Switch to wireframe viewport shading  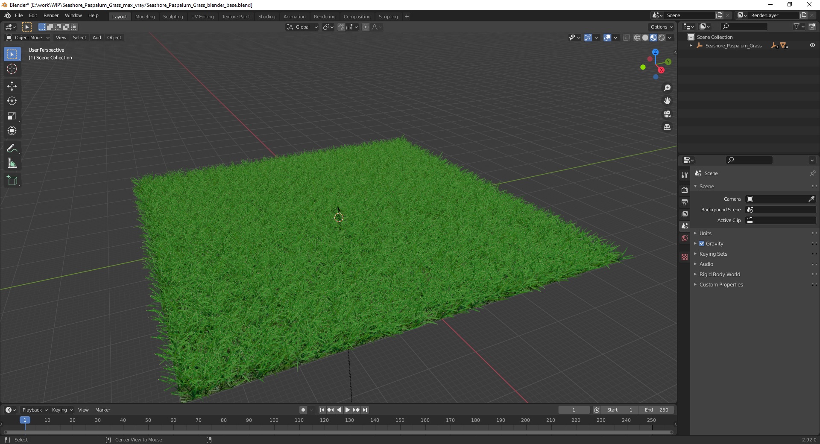tap(637, 38)
